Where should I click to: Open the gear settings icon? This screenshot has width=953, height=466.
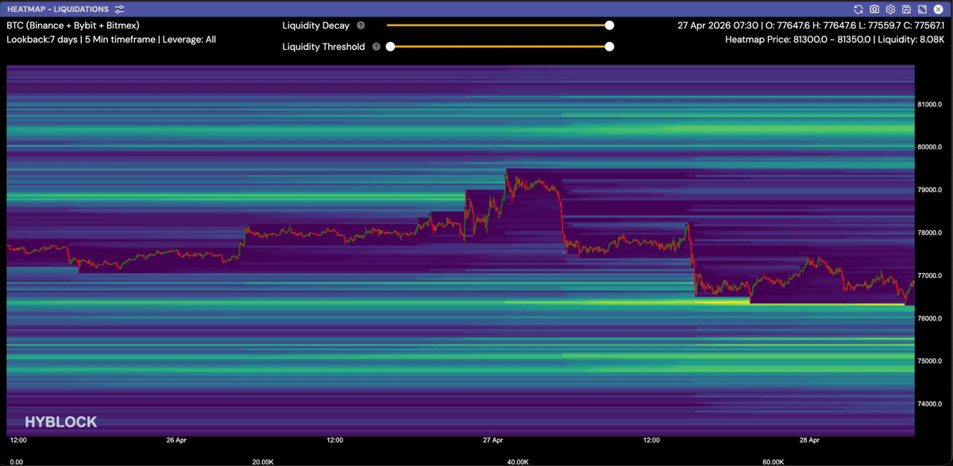point(890,9)
